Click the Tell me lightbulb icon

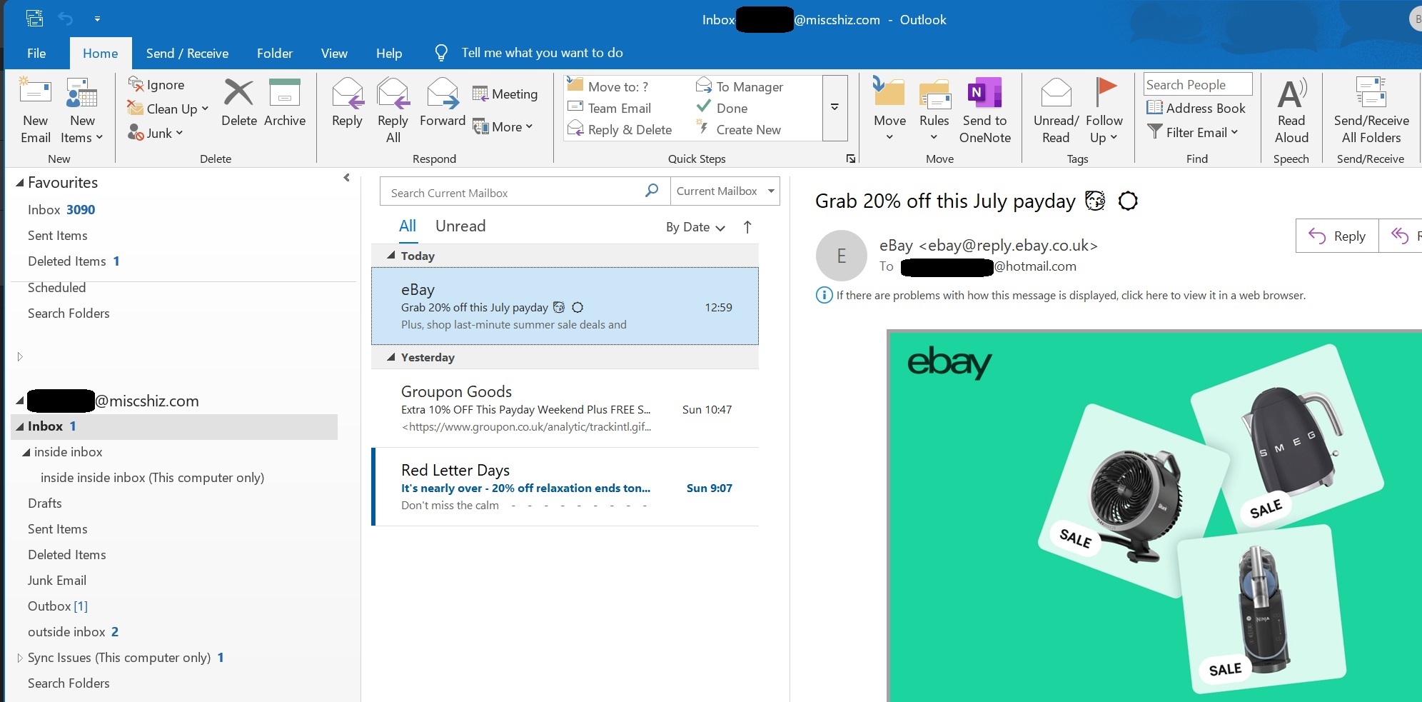[441, 53]
